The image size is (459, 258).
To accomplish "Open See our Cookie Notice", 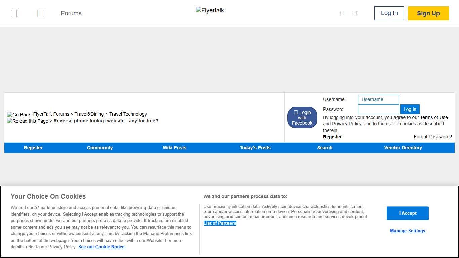I will 102,247.
